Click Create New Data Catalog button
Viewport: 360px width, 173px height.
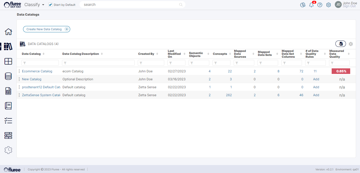(x=46, y=29)
